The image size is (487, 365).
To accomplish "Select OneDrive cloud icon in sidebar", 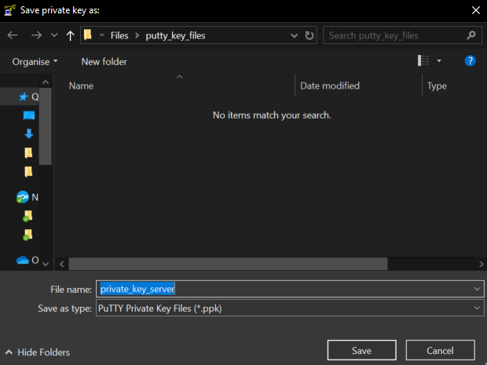I will pos(23,260).
